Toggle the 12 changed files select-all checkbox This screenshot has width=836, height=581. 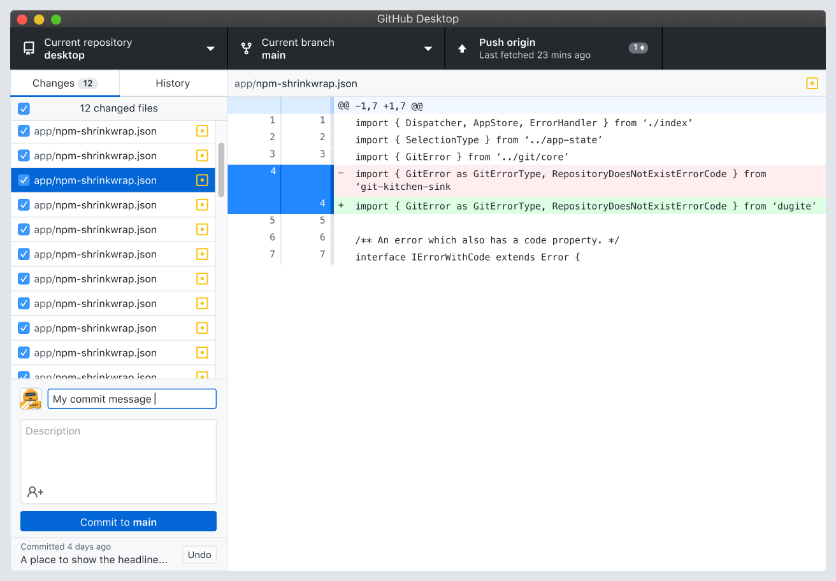pos(24,108)
